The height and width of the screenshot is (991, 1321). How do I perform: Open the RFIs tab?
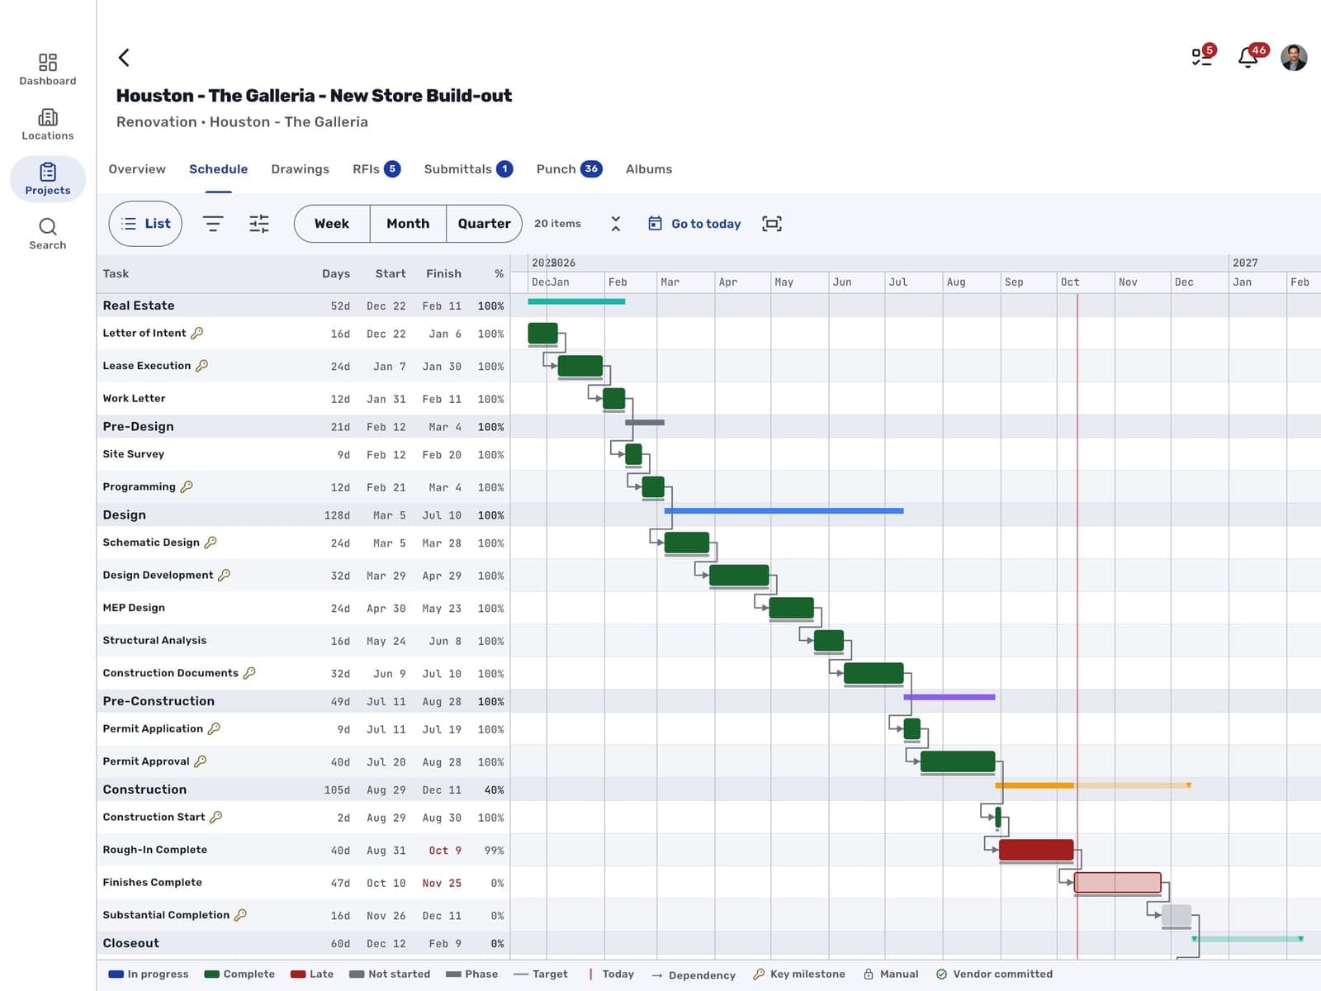click(x=376, y=169)
